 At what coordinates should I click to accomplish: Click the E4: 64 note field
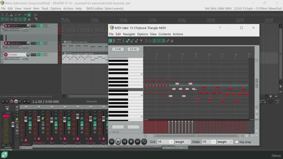pyautogui.click(x=134, y=49)
